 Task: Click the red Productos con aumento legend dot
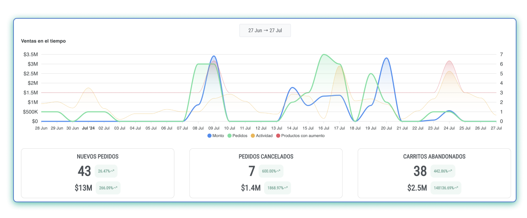(278, 136)
